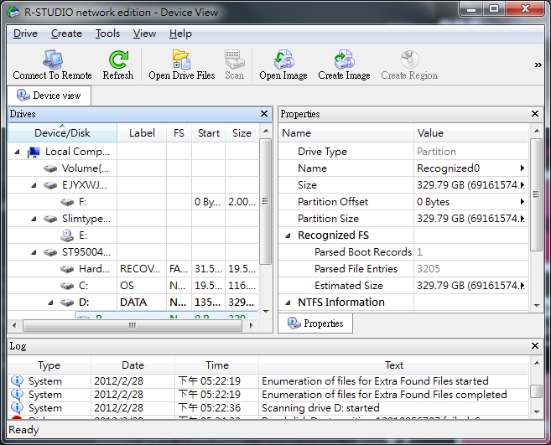Select the E: optical drive icon

(x=67, y=235)
